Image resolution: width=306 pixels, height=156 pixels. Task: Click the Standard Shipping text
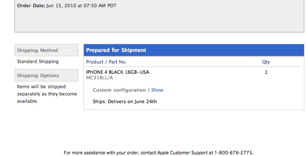coord(38,61)
